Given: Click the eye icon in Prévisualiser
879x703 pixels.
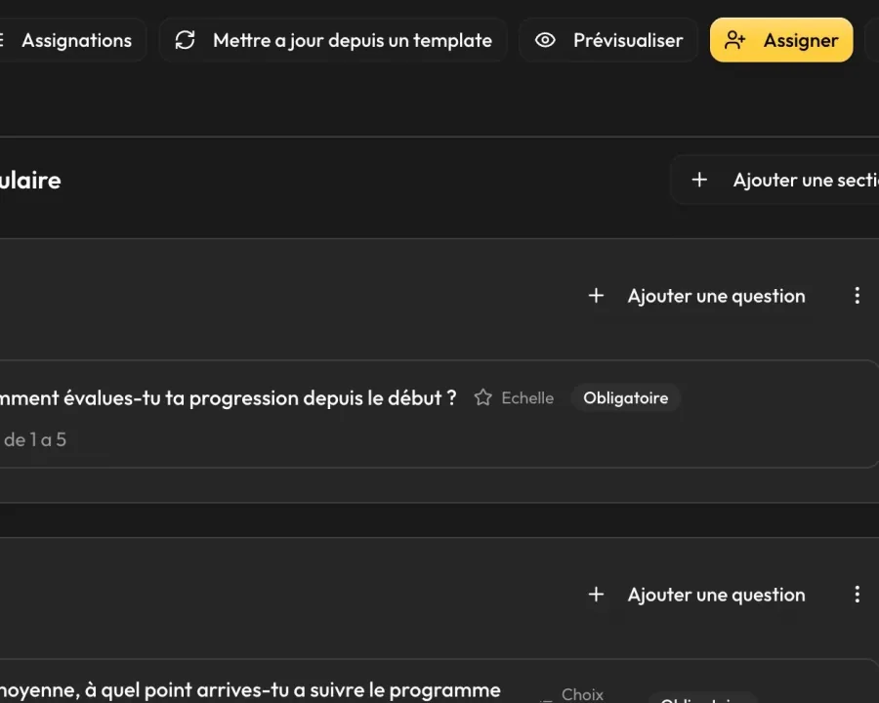Looking at the screenshot, I should click(x=545, y=40).
